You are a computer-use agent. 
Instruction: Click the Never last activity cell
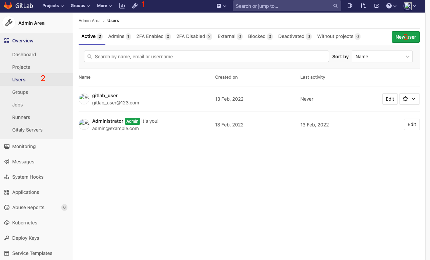pyautogui.click(x=307, y=99)
